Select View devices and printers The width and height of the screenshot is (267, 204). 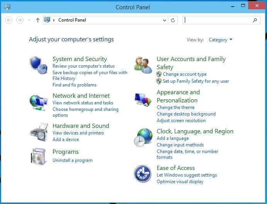pos(78,133)
